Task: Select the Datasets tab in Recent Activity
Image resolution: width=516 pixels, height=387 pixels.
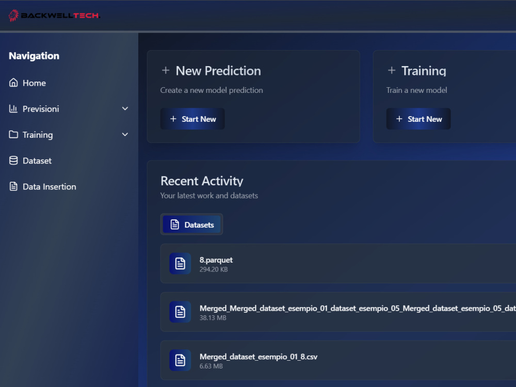Action: pos(191,224)
